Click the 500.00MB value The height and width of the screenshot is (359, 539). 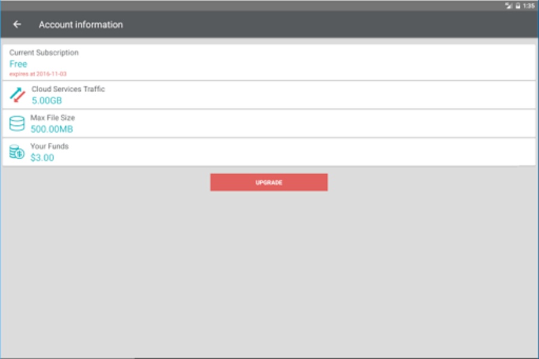tap(52, 129)
